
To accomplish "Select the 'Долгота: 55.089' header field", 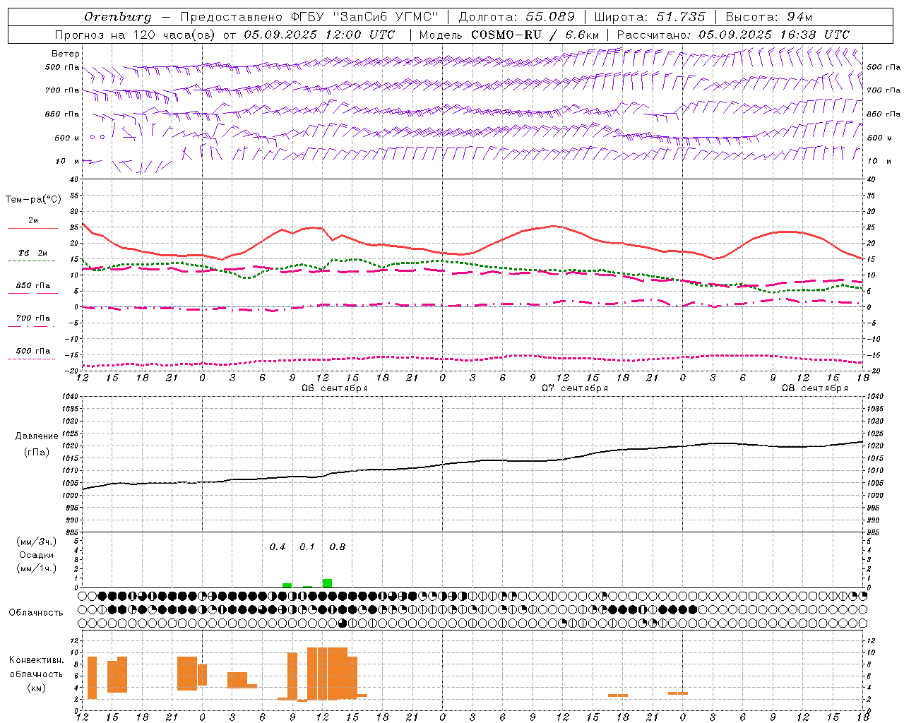I will click(517, 17).
